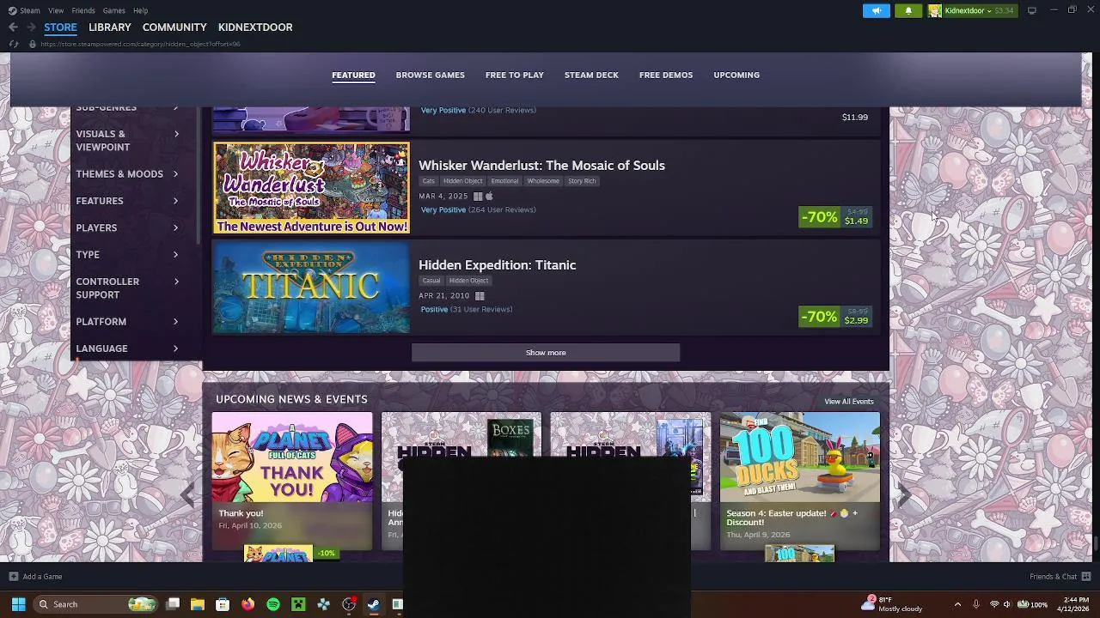Open the Friends & Chat icon
The height and width of the screenshot is (618, 1100).
coord(1085,577)
